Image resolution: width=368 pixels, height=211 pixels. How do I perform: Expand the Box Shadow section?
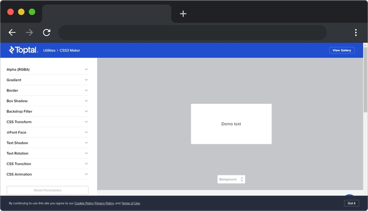pyautogui.click(x=47, y=101)
